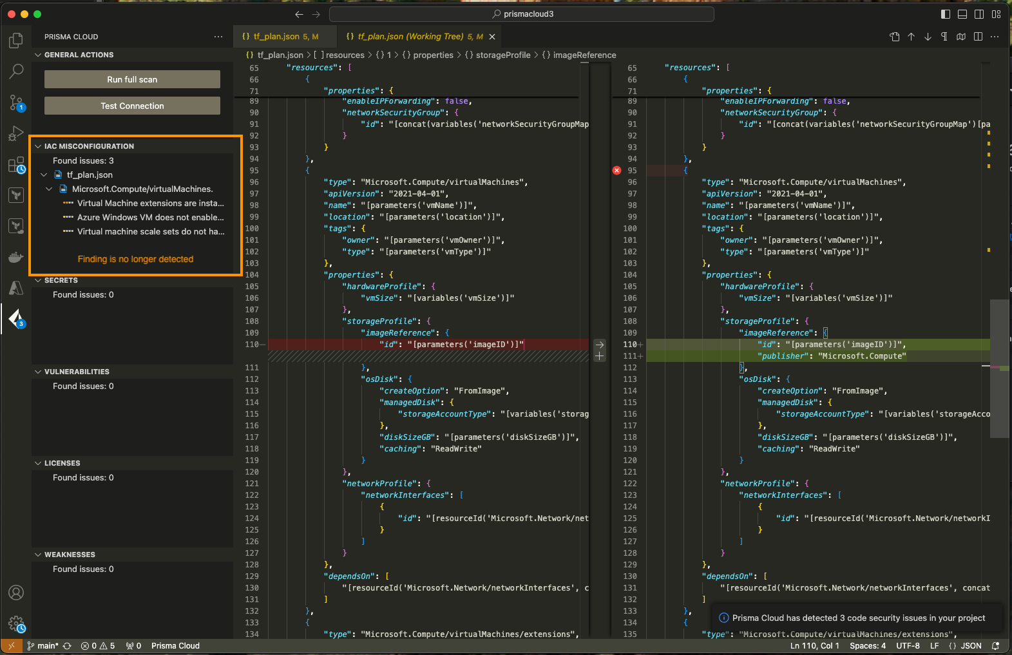Go to next change in diff
The height and width of the screenshot is (655, 1012).
tap(928, 37)
